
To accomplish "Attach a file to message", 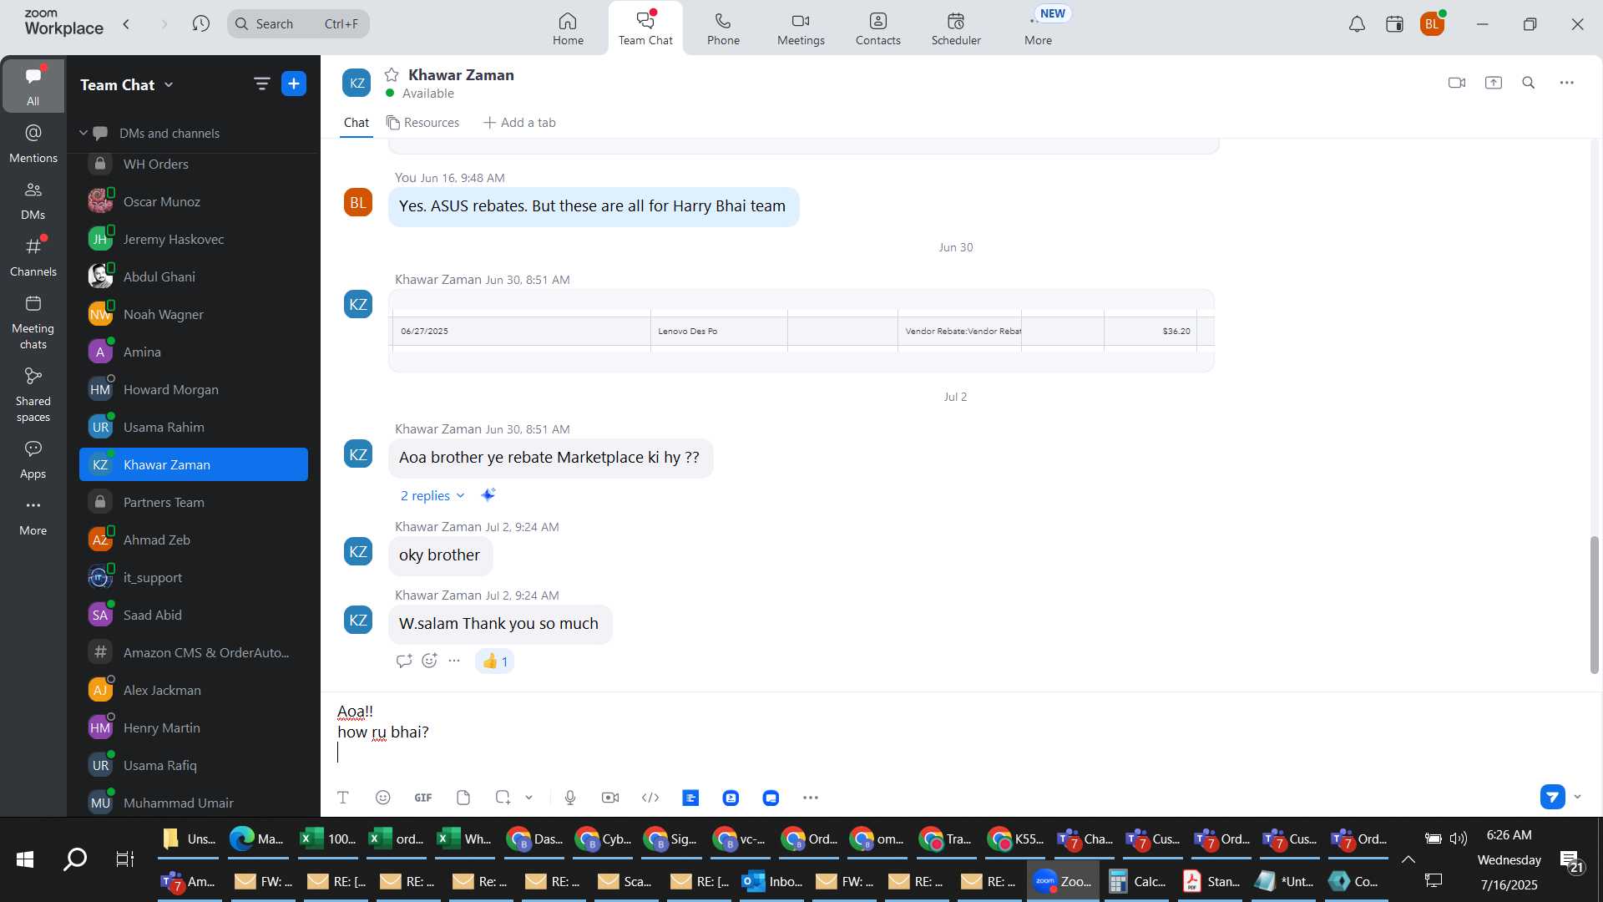I will (463, 798).
